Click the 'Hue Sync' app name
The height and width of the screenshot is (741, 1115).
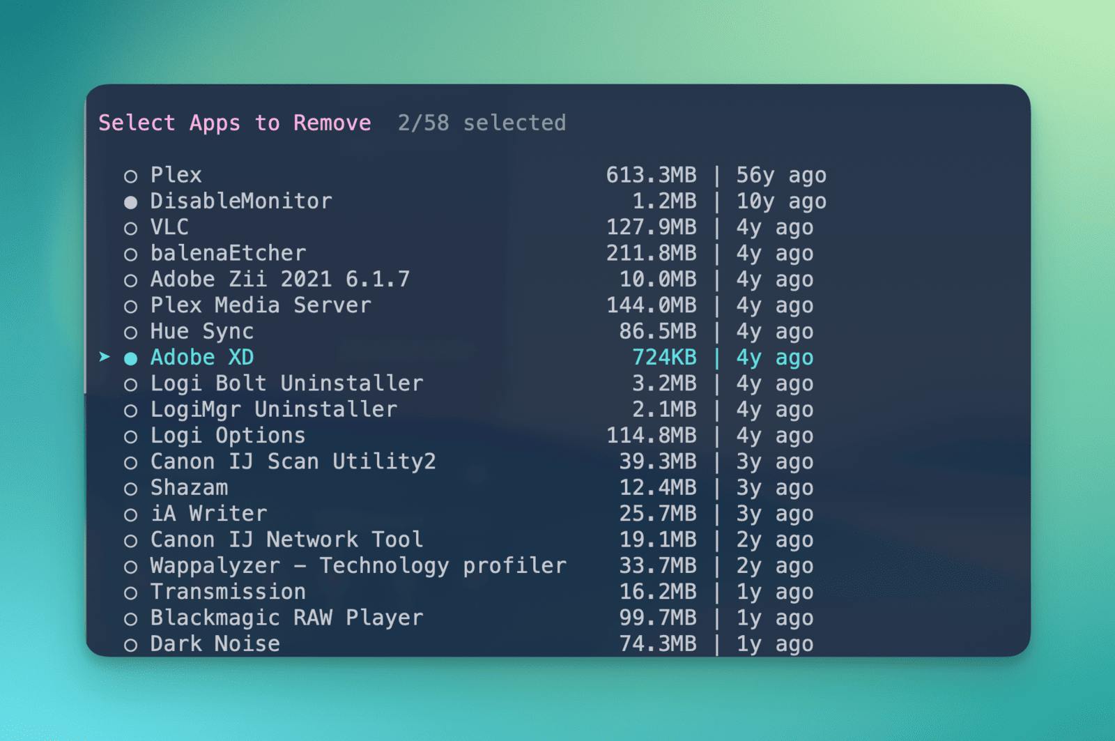202,331
